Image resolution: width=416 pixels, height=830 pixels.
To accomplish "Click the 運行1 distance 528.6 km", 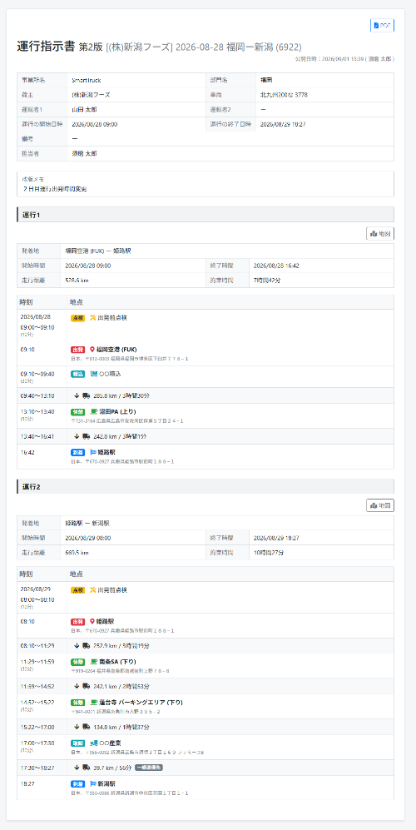I will click(77, 280).
